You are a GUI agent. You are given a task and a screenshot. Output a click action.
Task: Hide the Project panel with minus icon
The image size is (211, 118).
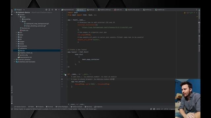pyautogui.click(x=59, y=10)
